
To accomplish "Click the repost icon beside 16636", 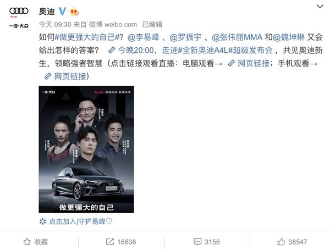I will pos(110,242).
